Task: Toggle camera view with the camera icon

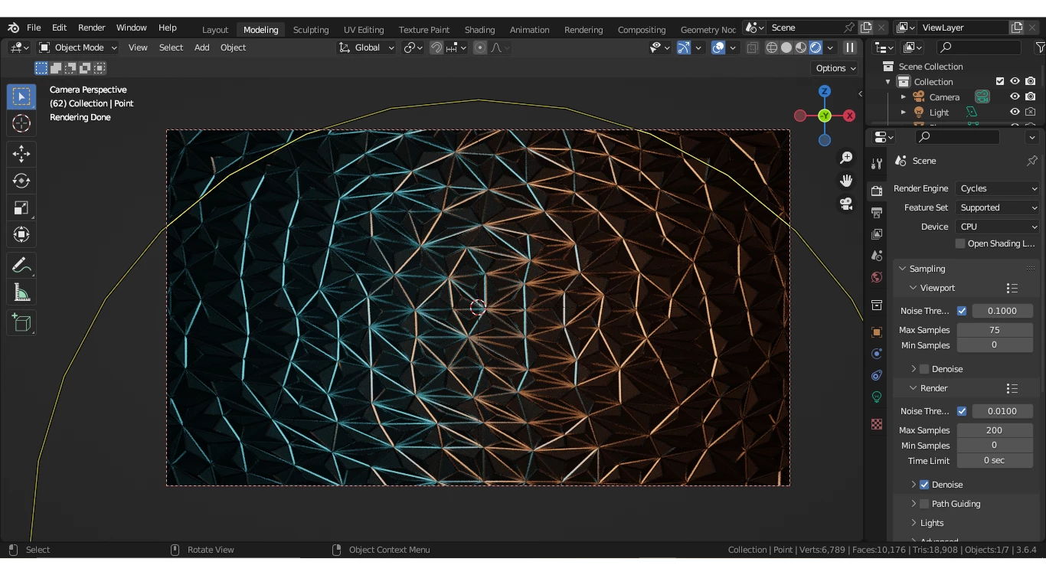Action: point(846,204)
